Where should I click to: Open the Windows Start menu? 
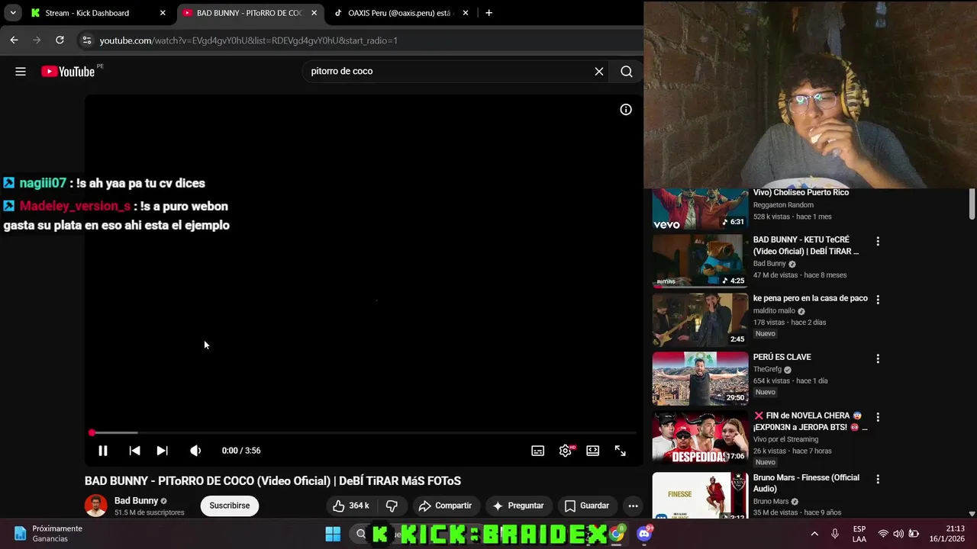(x=334, y=535)
